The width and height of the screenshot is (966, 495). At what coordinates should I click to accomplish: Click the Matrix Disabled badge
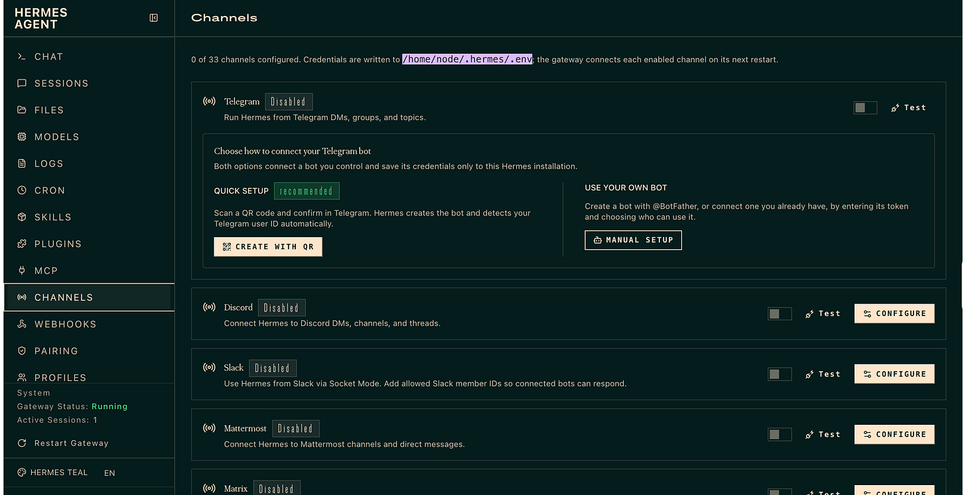pos(277,488)
